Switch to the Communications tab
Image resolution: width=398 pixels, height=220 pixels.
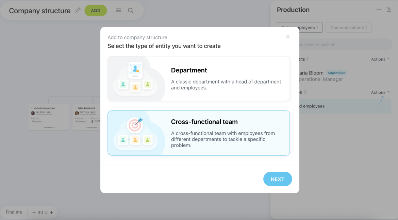click(348, 27)
